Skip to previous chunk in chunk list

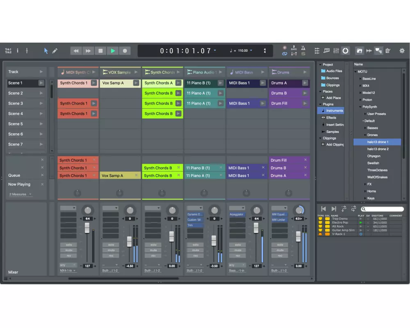[323, 209]
